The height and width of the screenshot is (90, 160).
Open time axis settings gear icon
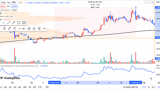(159, 83)
